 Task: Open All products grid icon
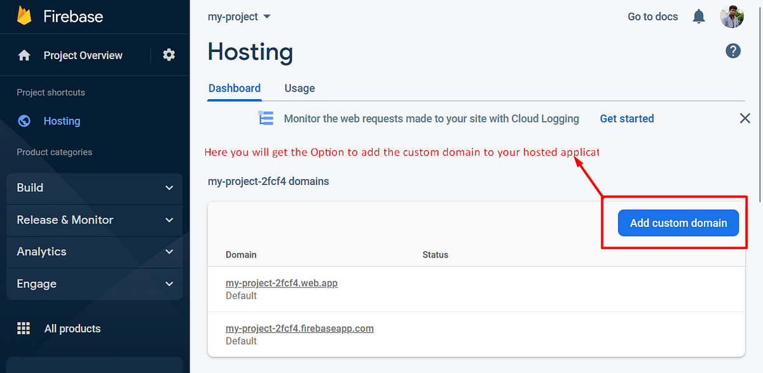(24, 329)
